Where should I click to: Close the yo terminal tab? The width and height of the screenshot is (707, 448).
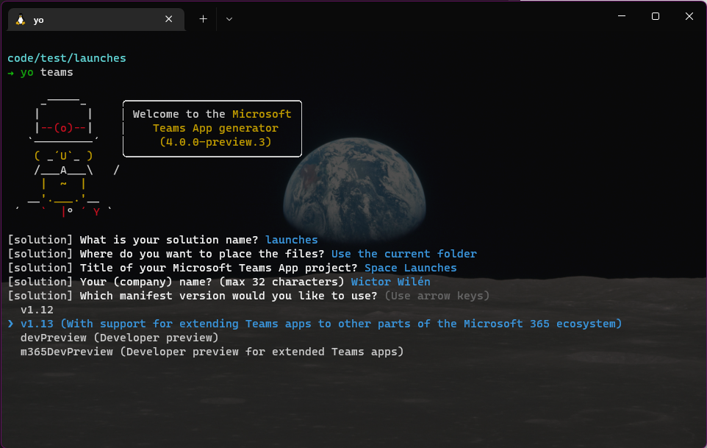168,19
